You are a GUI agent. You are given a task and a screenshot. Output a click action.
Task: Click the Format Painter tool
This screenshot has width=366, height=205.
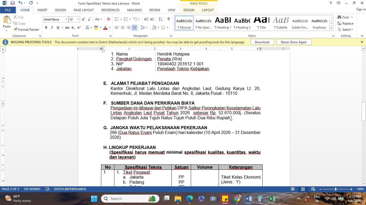click(x=26, y=29)
